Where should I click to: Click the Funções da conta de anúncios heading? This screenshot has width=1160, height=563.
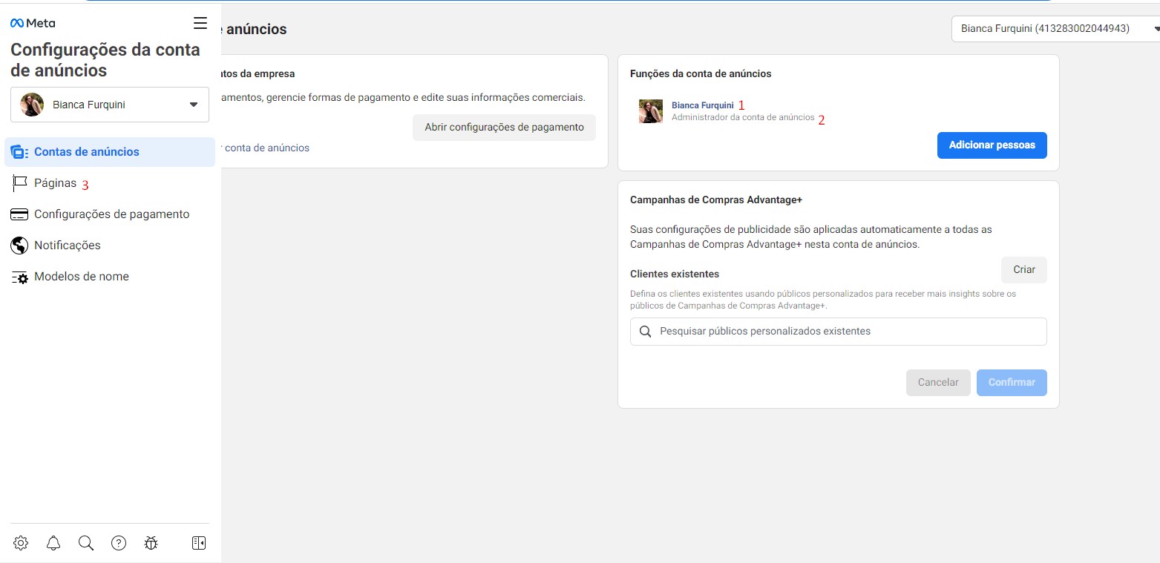point(701,74)
